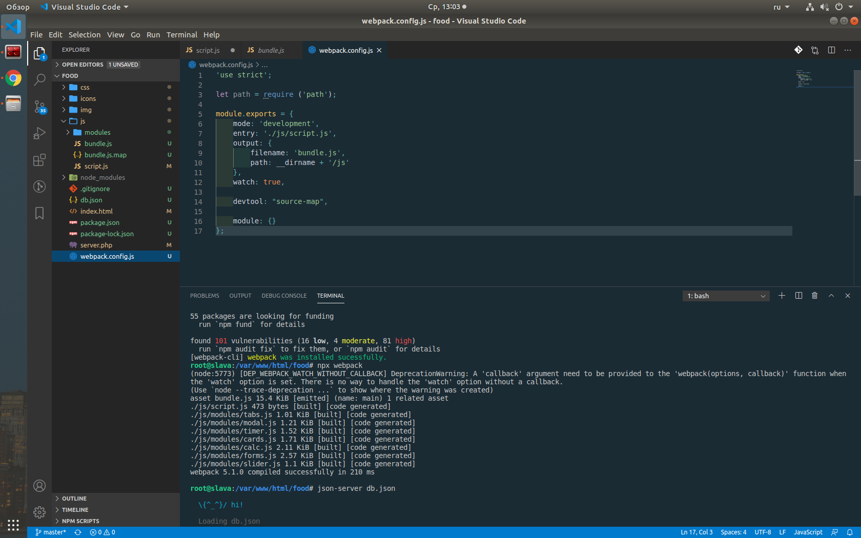Click the feedback icon in status bar
This screenshot has height=538, width=861.
pos(835,532)
